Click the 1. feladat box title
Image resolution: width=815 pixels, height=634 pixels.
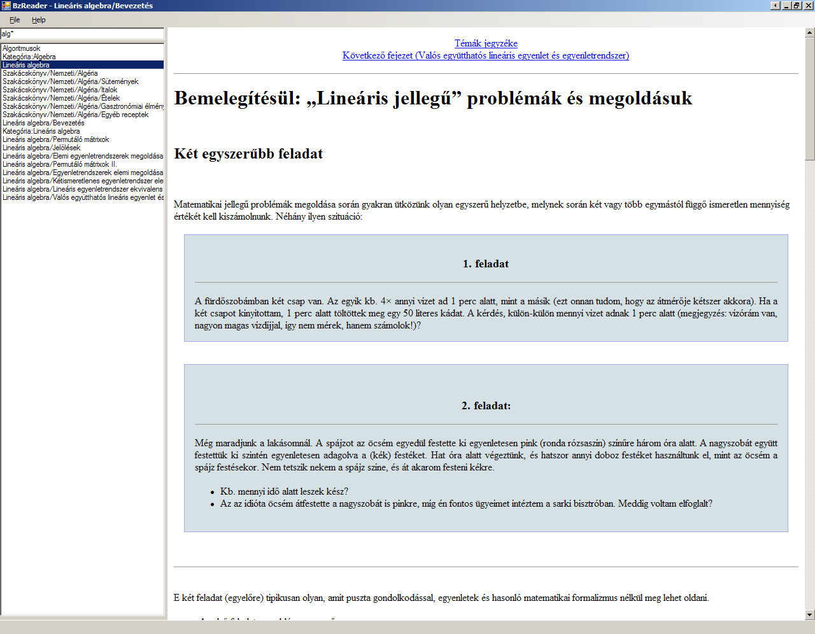486,264
